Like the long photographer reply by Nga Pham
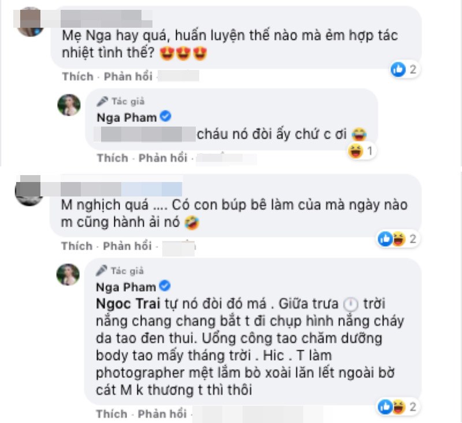The image size is (462, 423). (111, 414)
